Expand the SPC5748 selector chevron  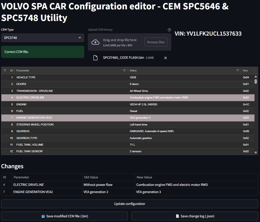[80, 38]
